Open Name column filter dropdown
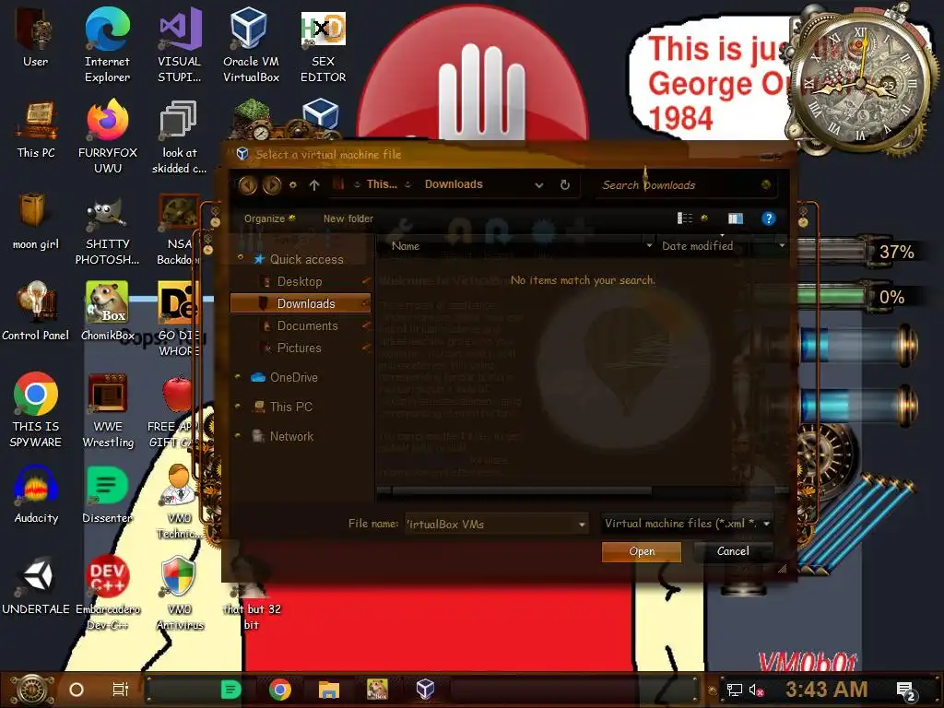This screenshot has width=944, height=708. pos(649,245)
